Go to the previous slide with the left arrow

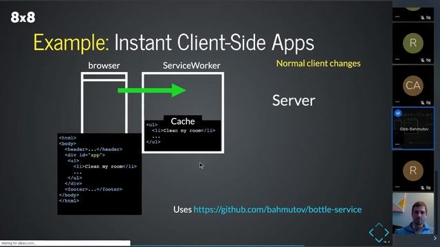tap(371, 233)
